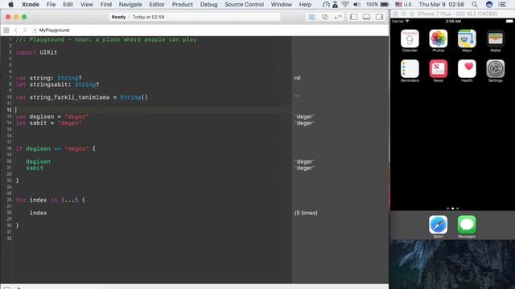Click the volume status icon
The height and width of the screenshot is (289, 515).
pos(357,4)
